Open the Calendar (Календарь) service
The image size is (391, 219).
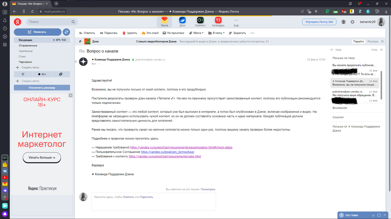(x=218, y=22)
